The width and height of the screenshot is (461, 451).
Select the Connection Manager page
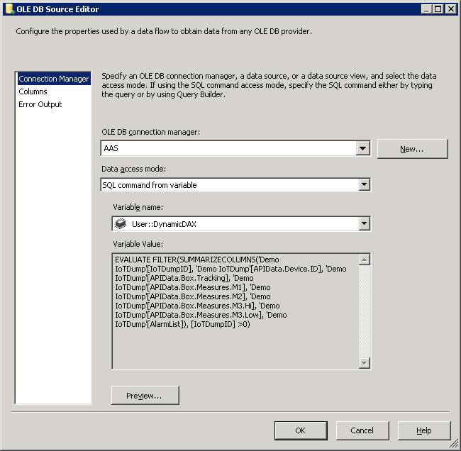click(53, 79)
